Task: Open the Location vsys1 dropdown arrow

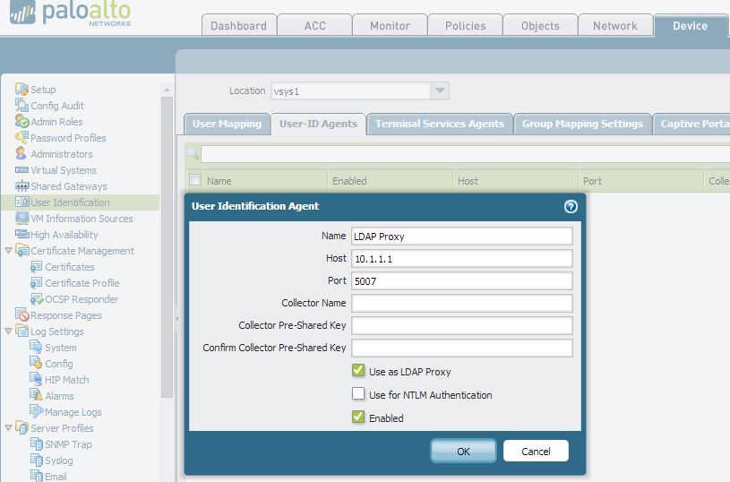Action: point(440,90)
